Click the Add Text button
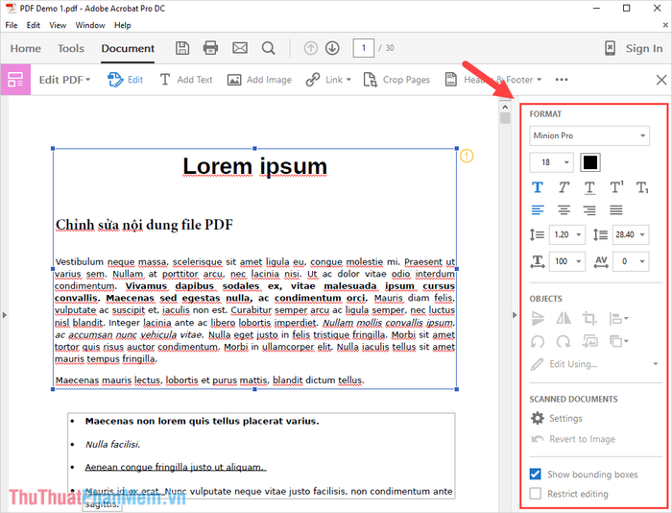The width and height of the screenshot is (672, 513). coord(185,80)
